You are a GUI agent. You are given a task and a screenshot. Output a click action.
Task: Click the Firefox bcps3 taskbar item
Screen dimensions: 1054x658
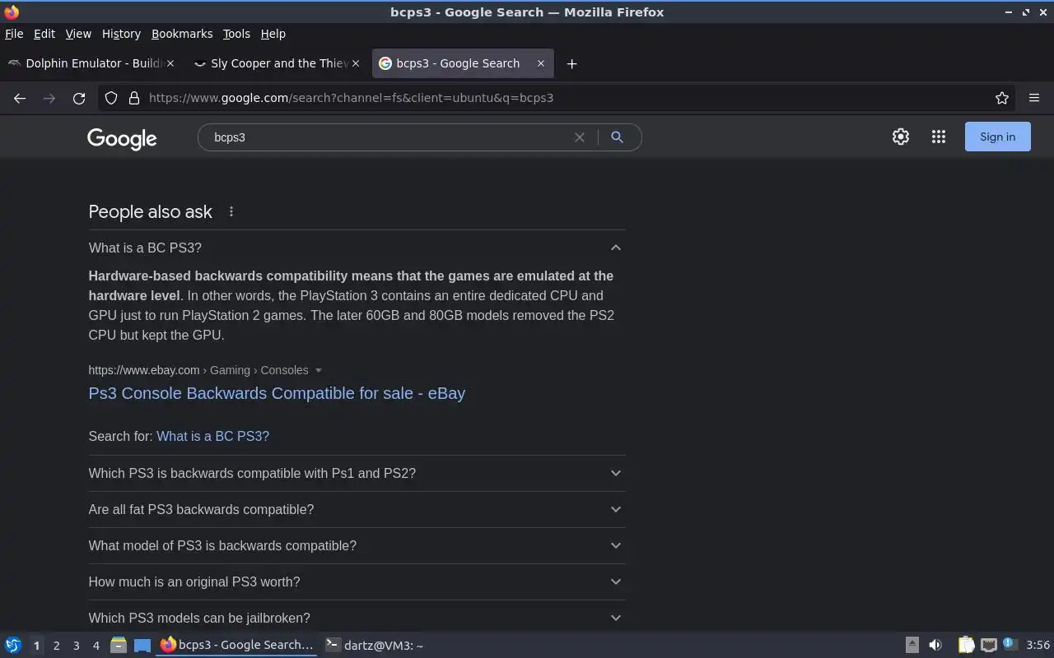point(237,645)
